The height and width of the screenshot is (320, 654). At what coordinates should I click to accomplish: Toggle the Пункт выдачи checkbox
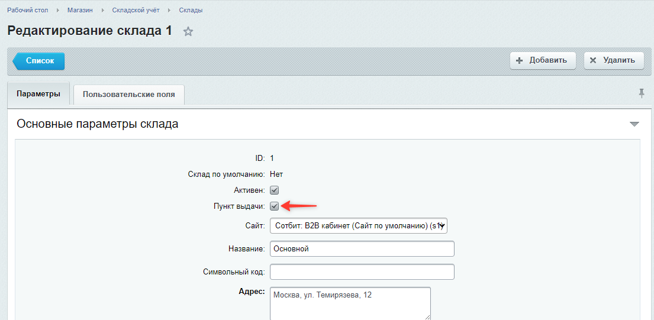[275, 206]
